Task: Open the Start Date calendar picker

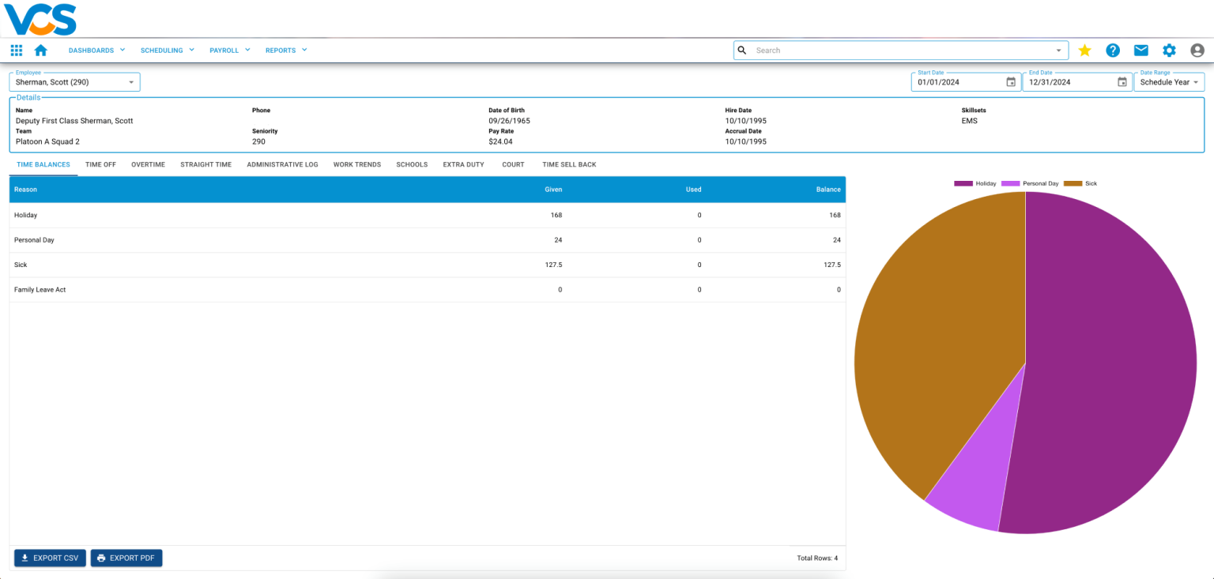Action: pyautogui.click(x=1011, y=81)
